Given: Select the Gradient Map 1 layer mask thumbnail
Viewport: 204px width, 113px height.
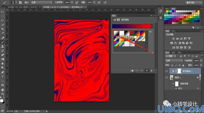Looking at the screenshot, I should [x=179, y=71].
